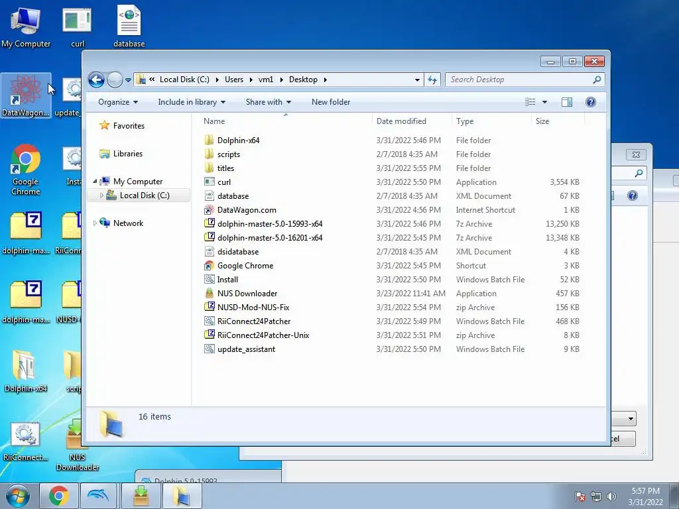Select dolphin-master-5.0-16201-x64 file name
679x509 pixels.
(x=270, y=238)
